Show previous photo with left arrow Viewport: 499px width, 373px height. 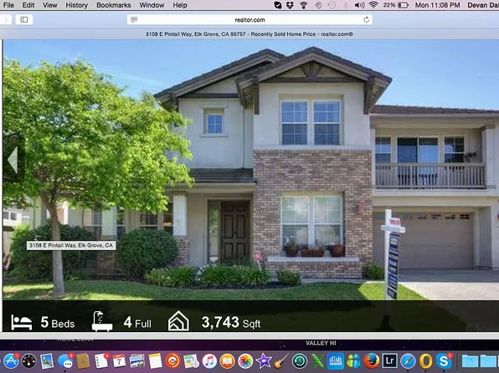(13, 160)
